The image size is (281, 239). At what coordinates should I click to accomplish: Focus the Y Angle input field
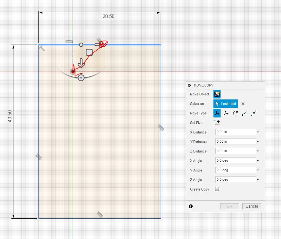(x=236, y=170)
